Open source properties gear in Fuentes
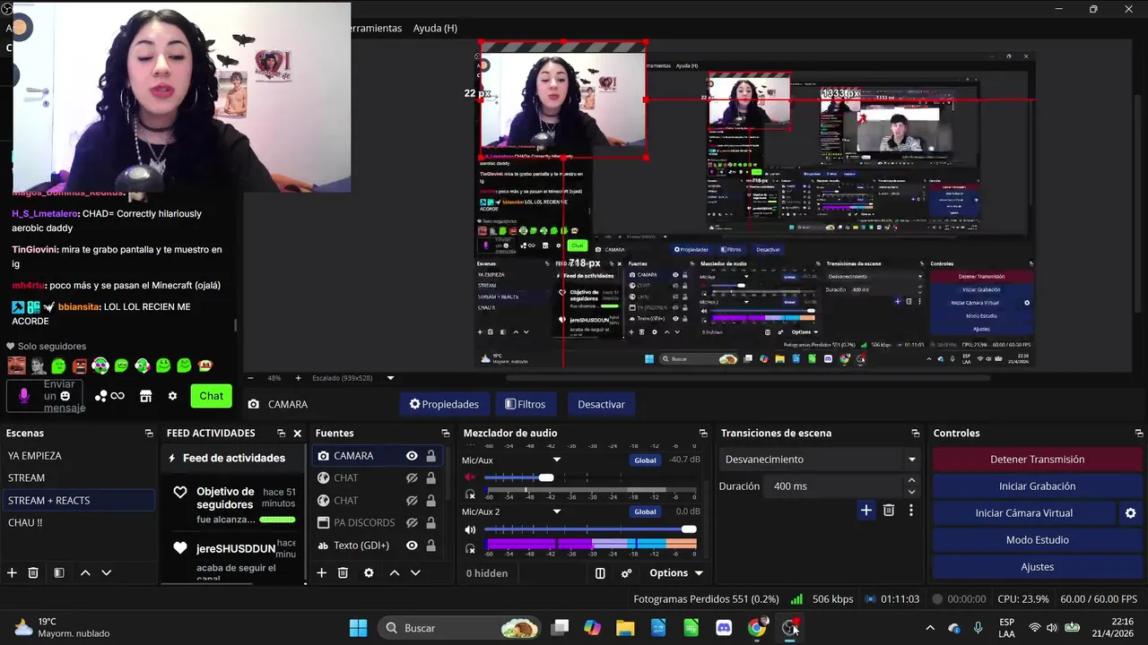Viewport: 1148px width, 645px height. coord(369,572)
